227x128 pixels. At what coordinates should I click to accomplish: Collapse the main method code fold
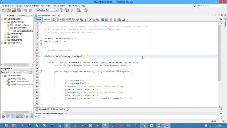[41, 71]
